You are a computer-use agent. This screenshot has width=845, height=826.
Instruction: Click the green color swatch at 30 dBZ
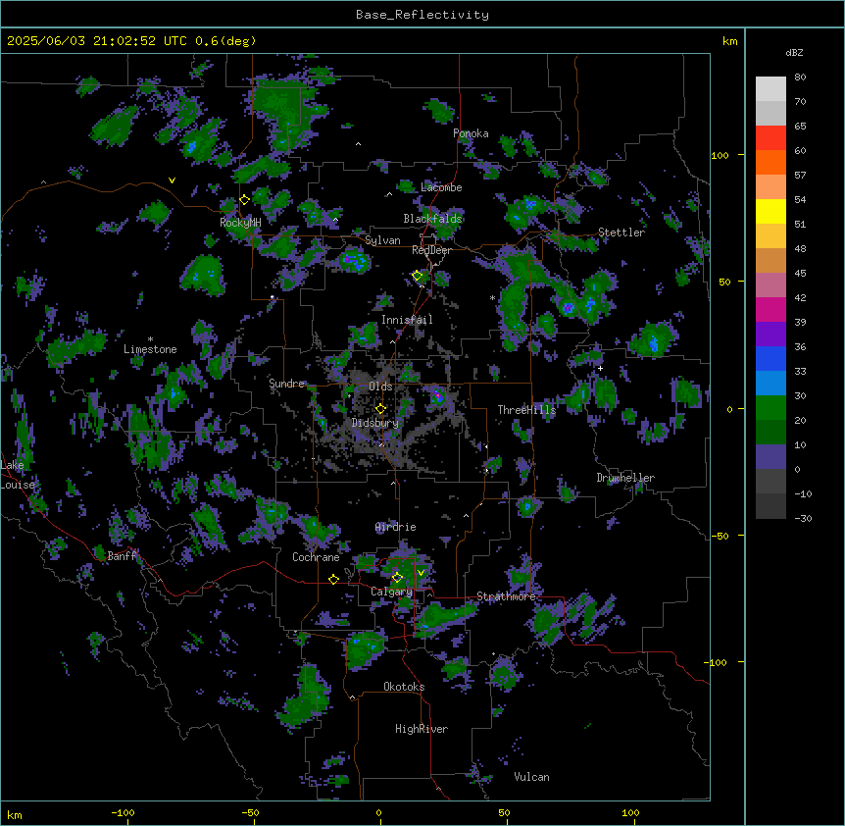(x=770, y=407)
